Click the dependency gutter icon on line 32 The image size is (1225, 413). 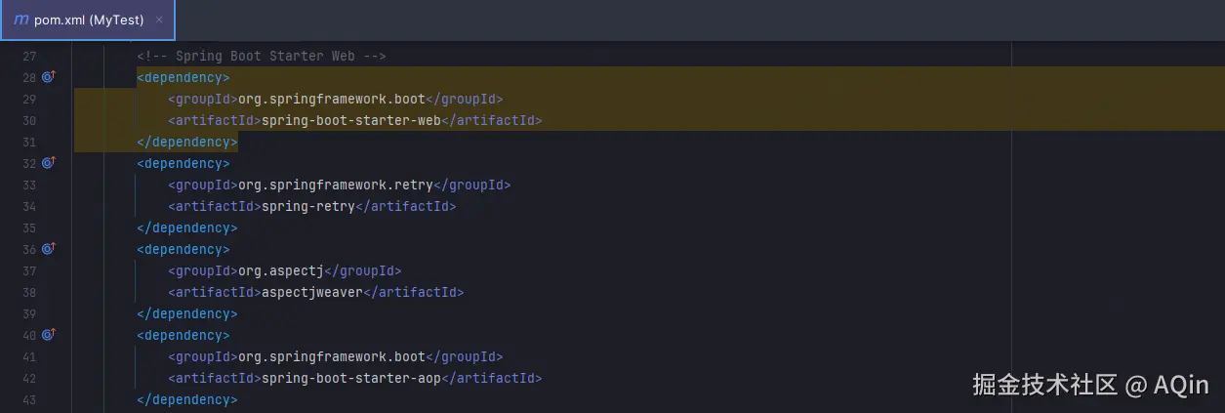tap(48, 163)
